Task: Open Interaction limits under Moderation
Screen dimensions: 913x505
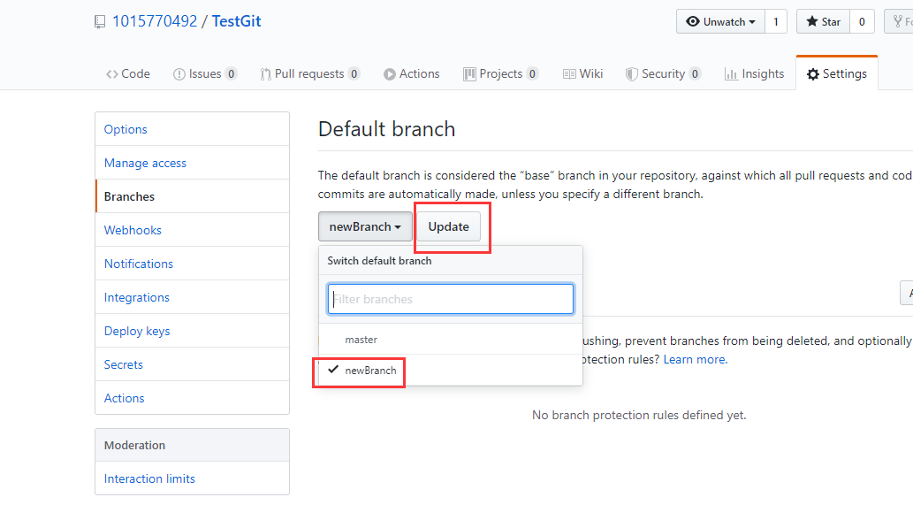Action: pos(192,478)
